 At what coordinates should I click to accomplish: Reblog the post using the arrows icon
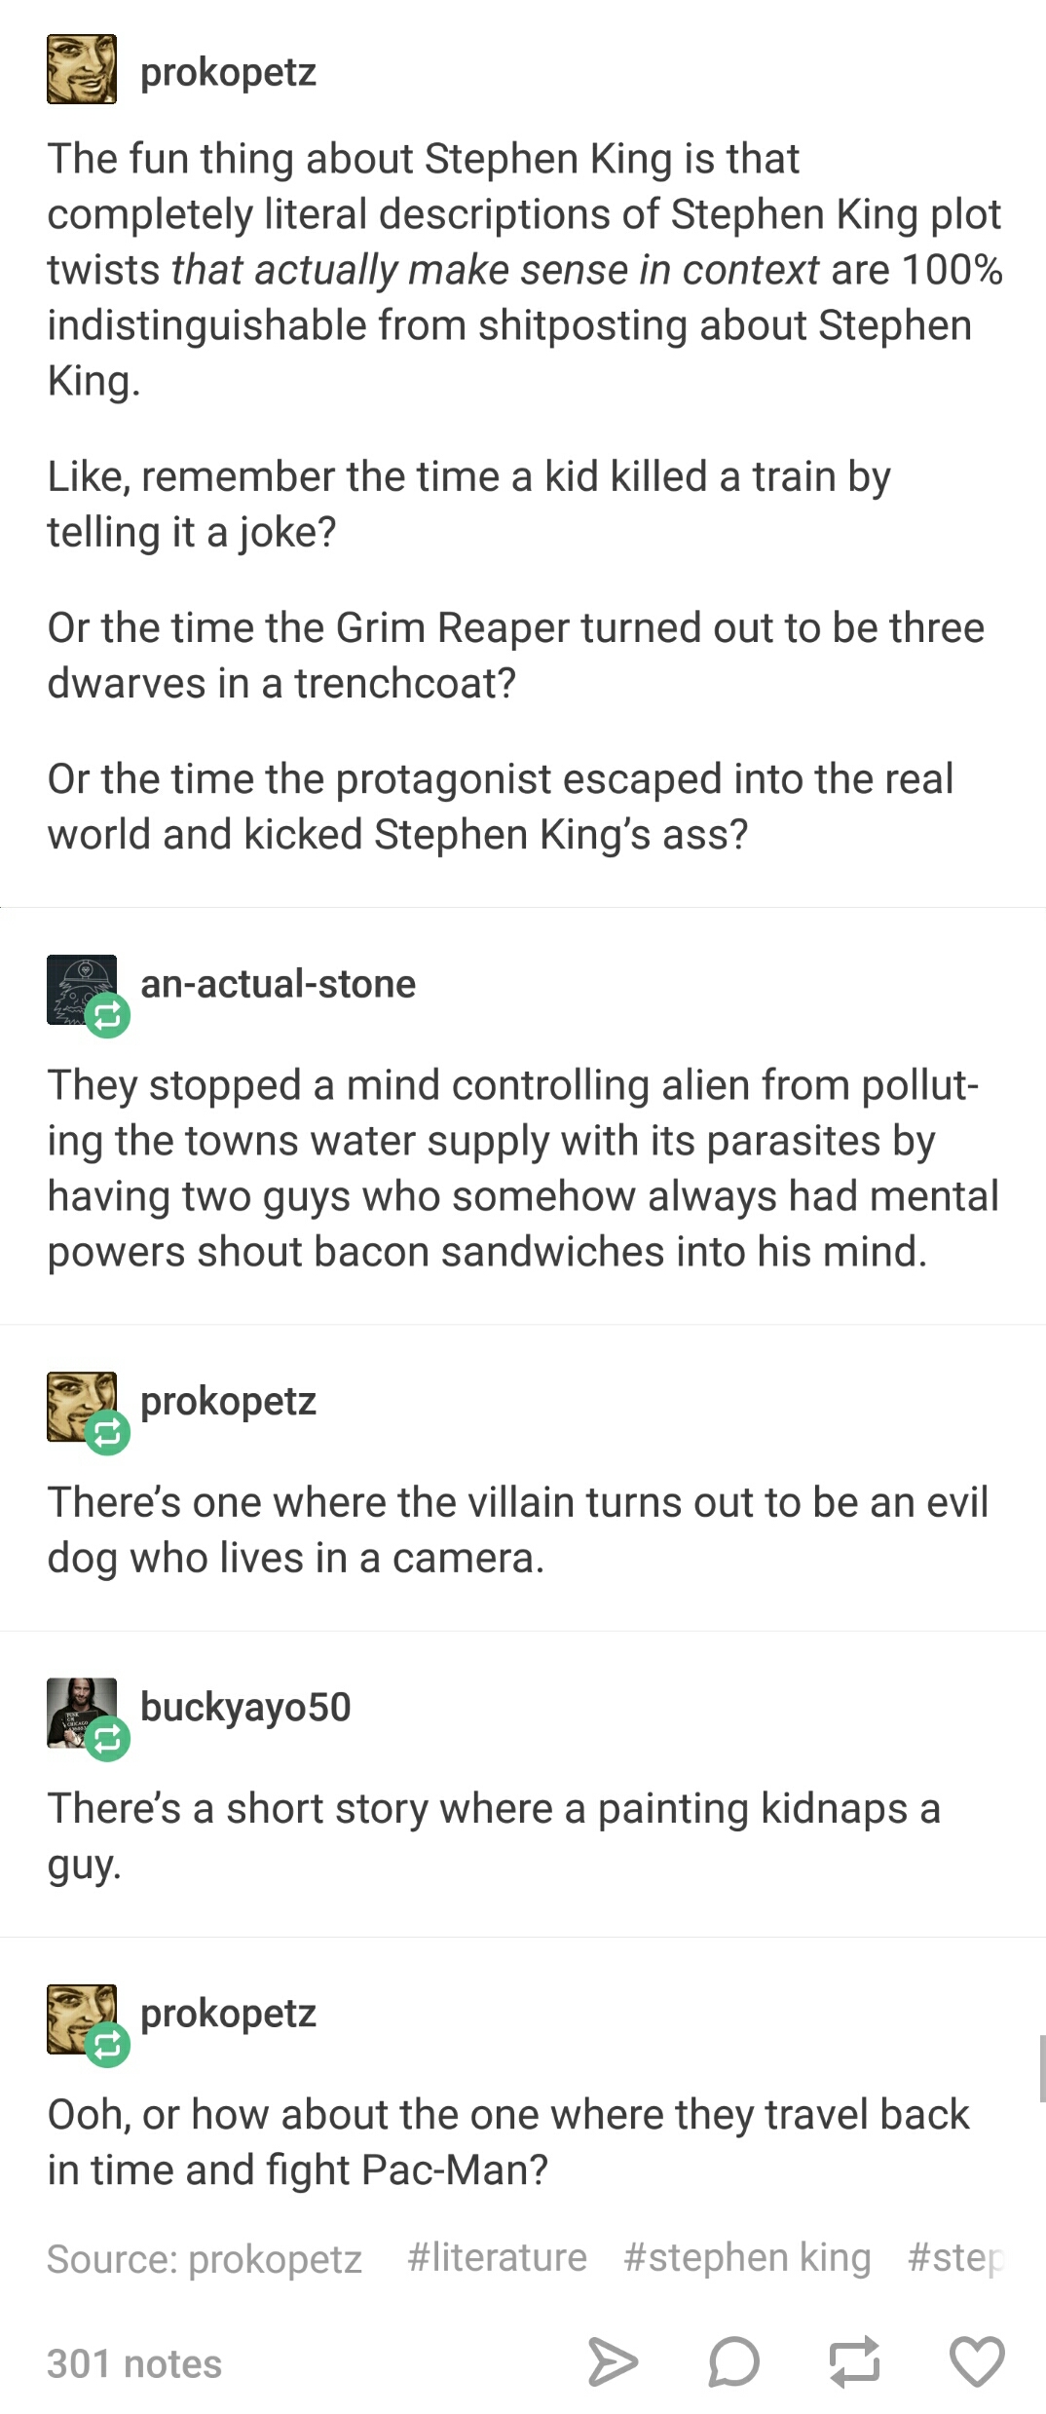point(854,2362)
